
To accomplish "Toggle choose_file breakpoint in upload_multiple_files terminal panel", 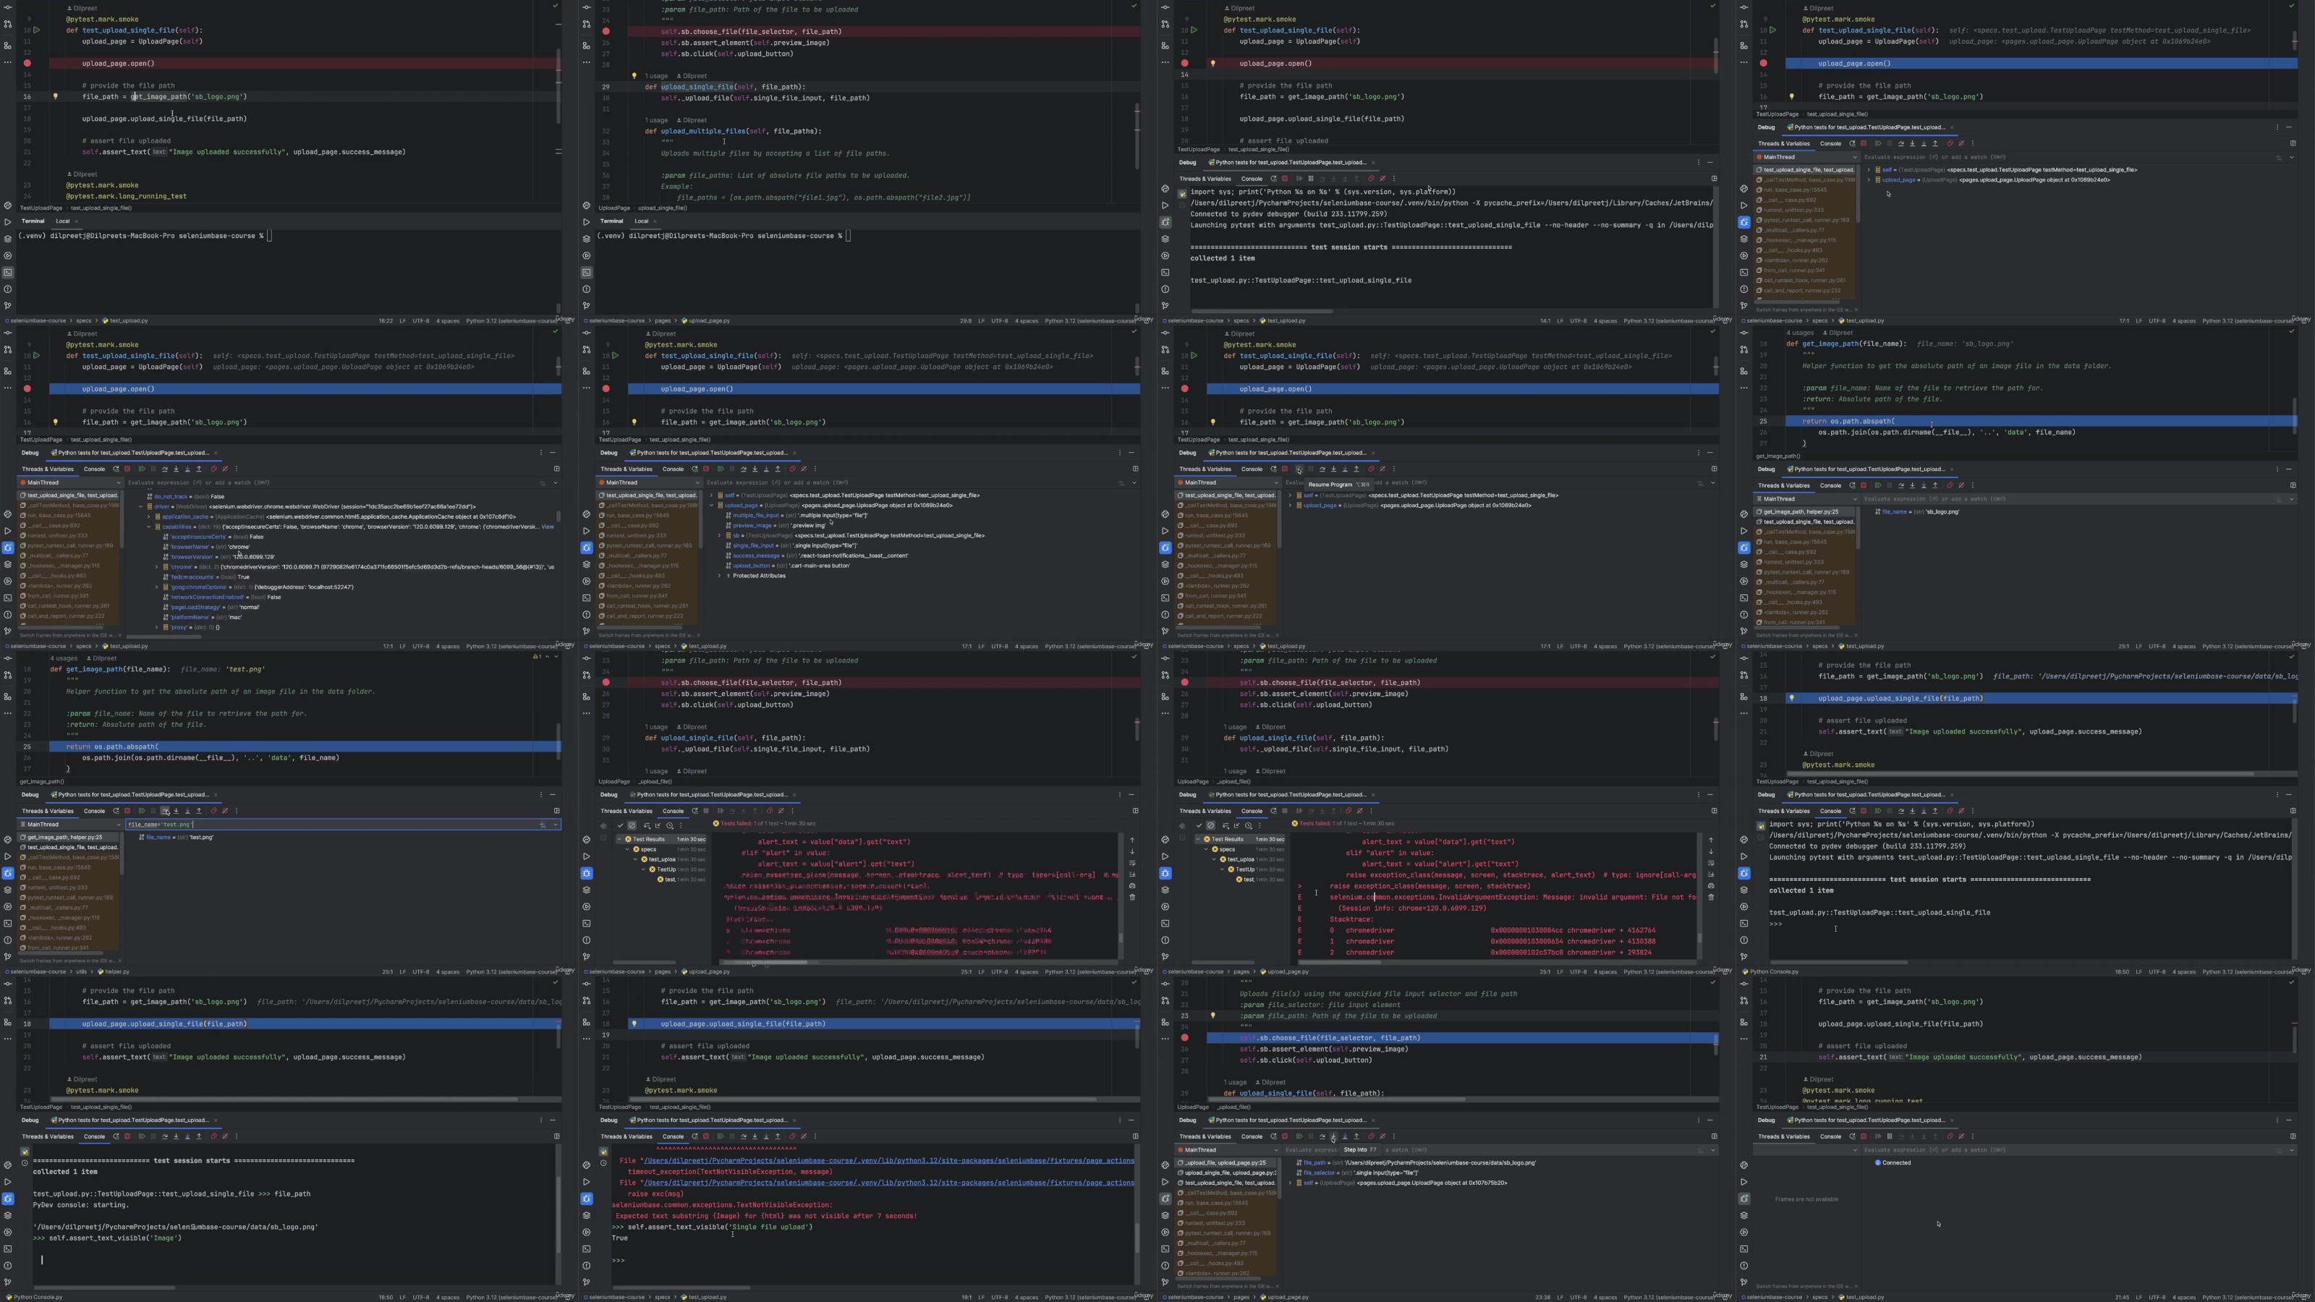I will 606,30.
